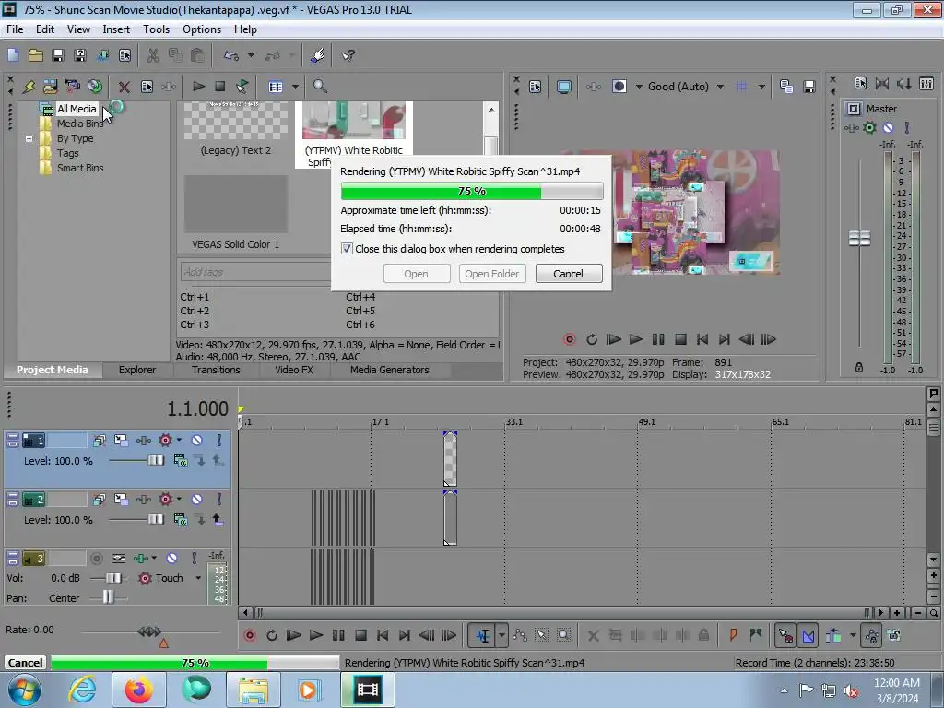Toggle the Master bus mute icon
944x708 pixels.
(888, 127)
